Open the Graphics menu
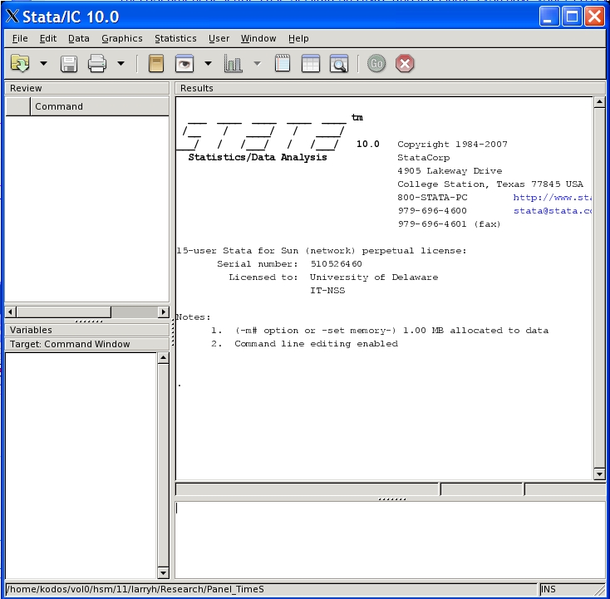Image resolution: width=610 pixels, height=599 pixels. [122, 38]
